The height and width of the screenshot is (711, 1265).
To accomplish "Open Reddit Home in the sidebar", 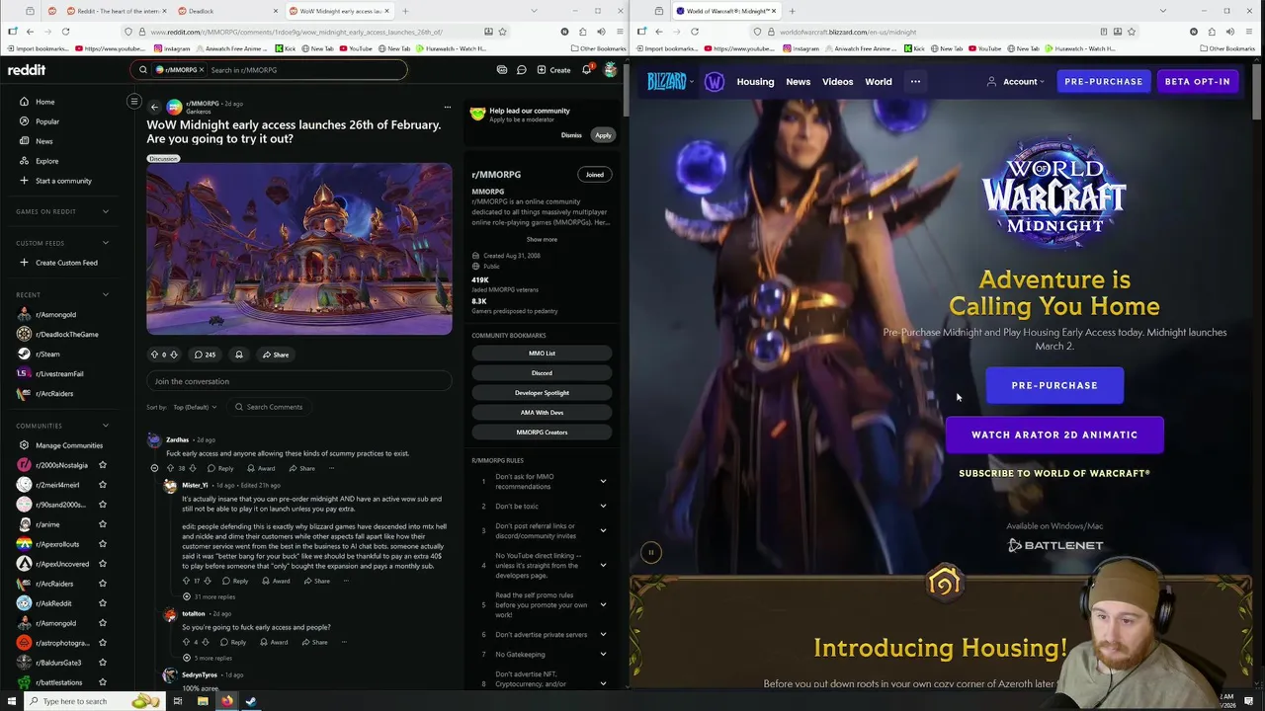I will (44, 102).
